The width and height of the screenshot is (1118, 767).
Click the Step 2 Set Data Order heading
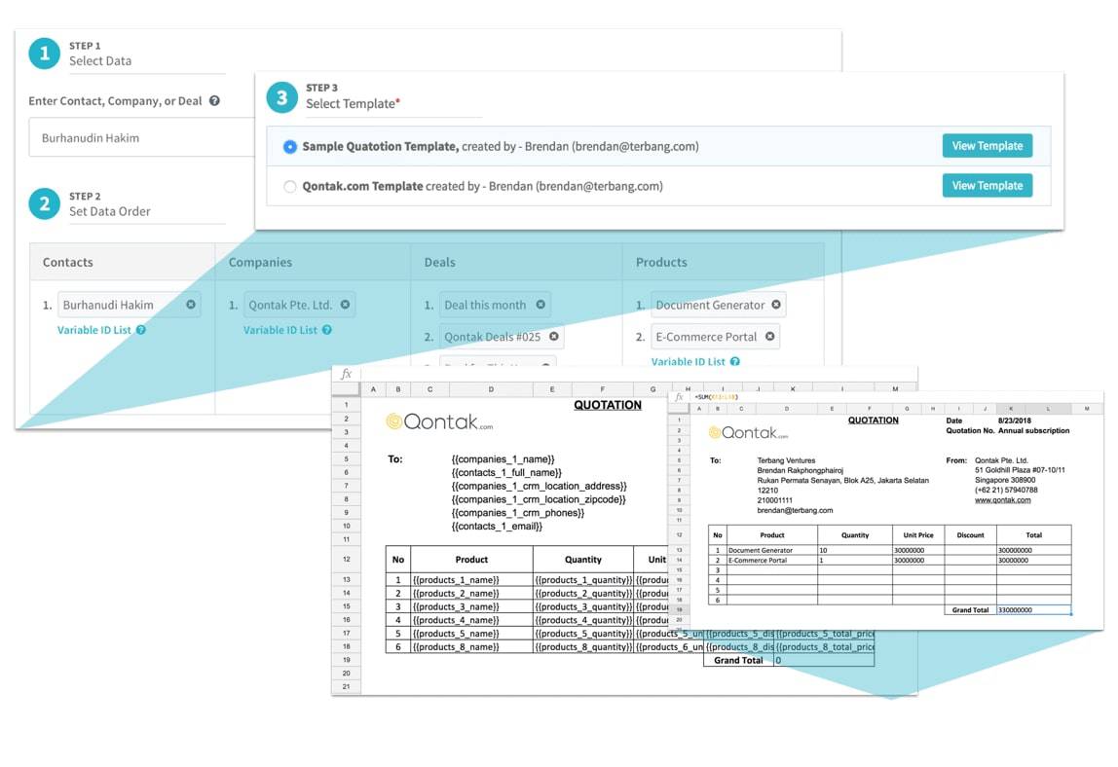[x=110, y=204]
